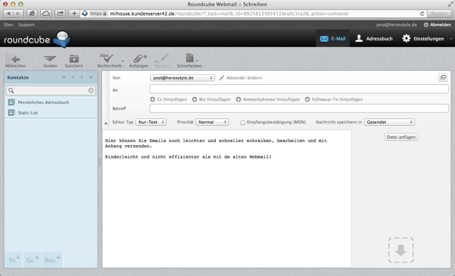
Task: Click the Anhängen paperclip icon
Action: (139, 59)
